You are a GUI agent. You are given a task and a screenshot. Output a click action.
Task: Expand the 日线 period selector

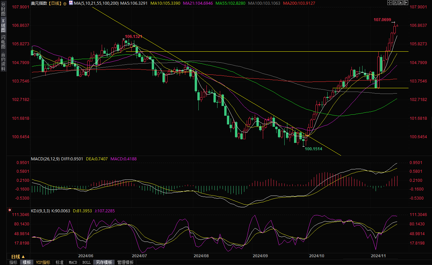[x=18, y=257]
